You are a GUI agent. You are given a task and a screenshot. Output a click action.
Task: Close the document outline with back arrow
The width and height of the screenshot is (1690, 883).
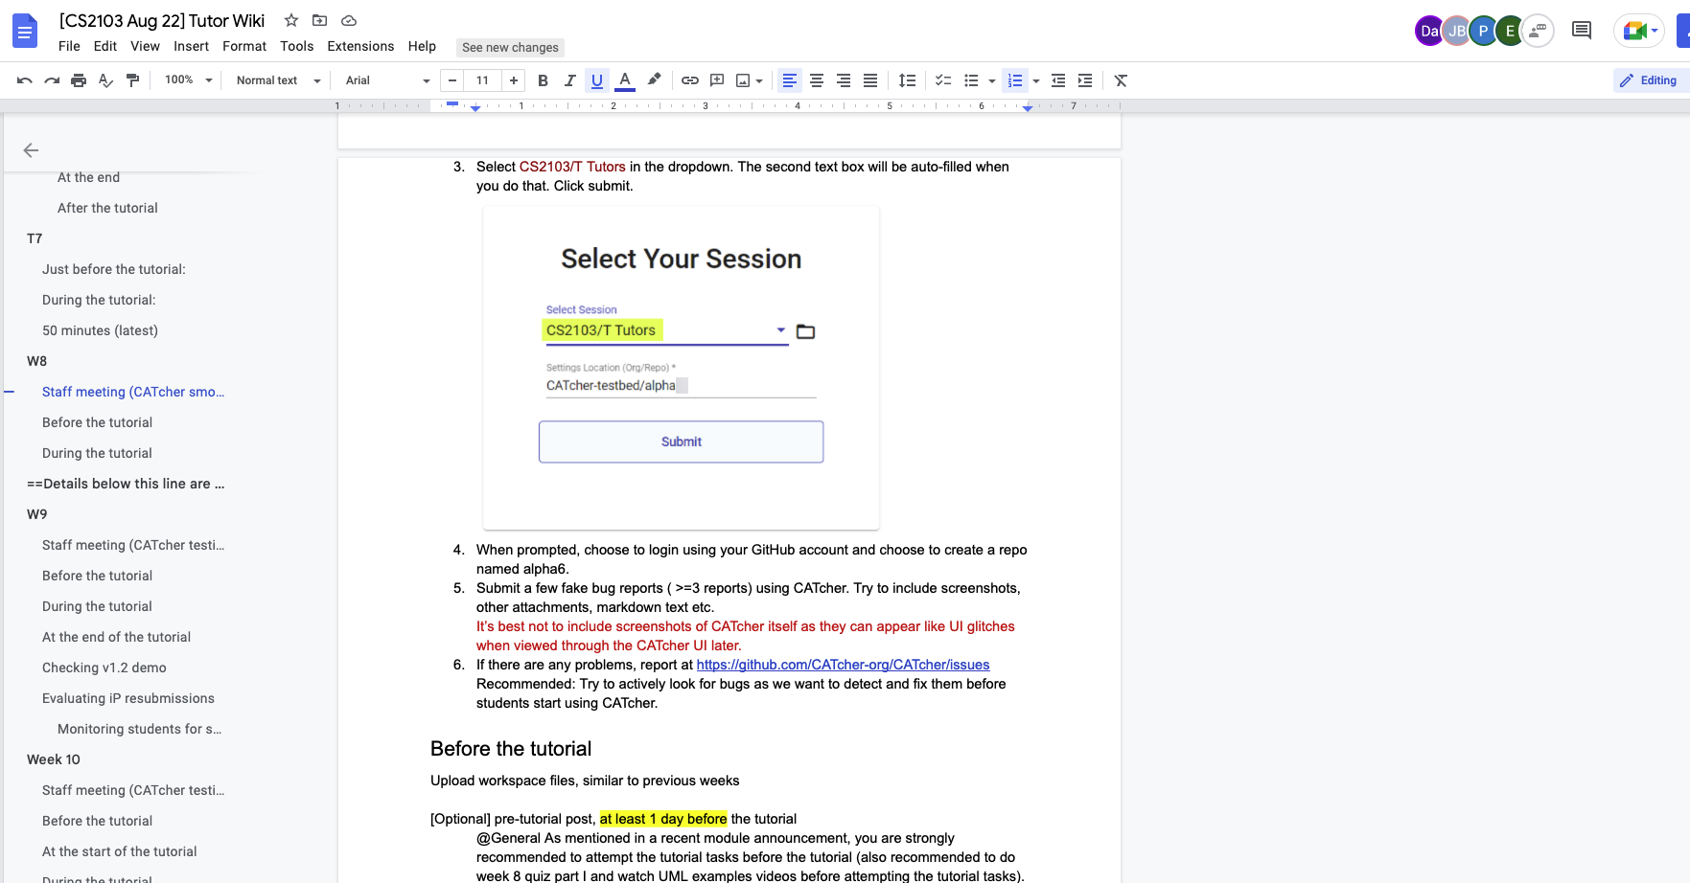[31, 150]
